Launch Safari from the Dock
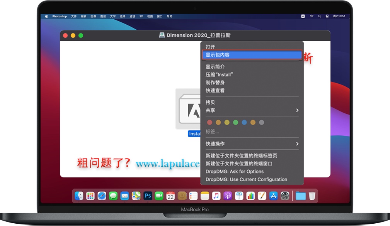This screenshot has width=390, height=226. [x=101, y=196]
